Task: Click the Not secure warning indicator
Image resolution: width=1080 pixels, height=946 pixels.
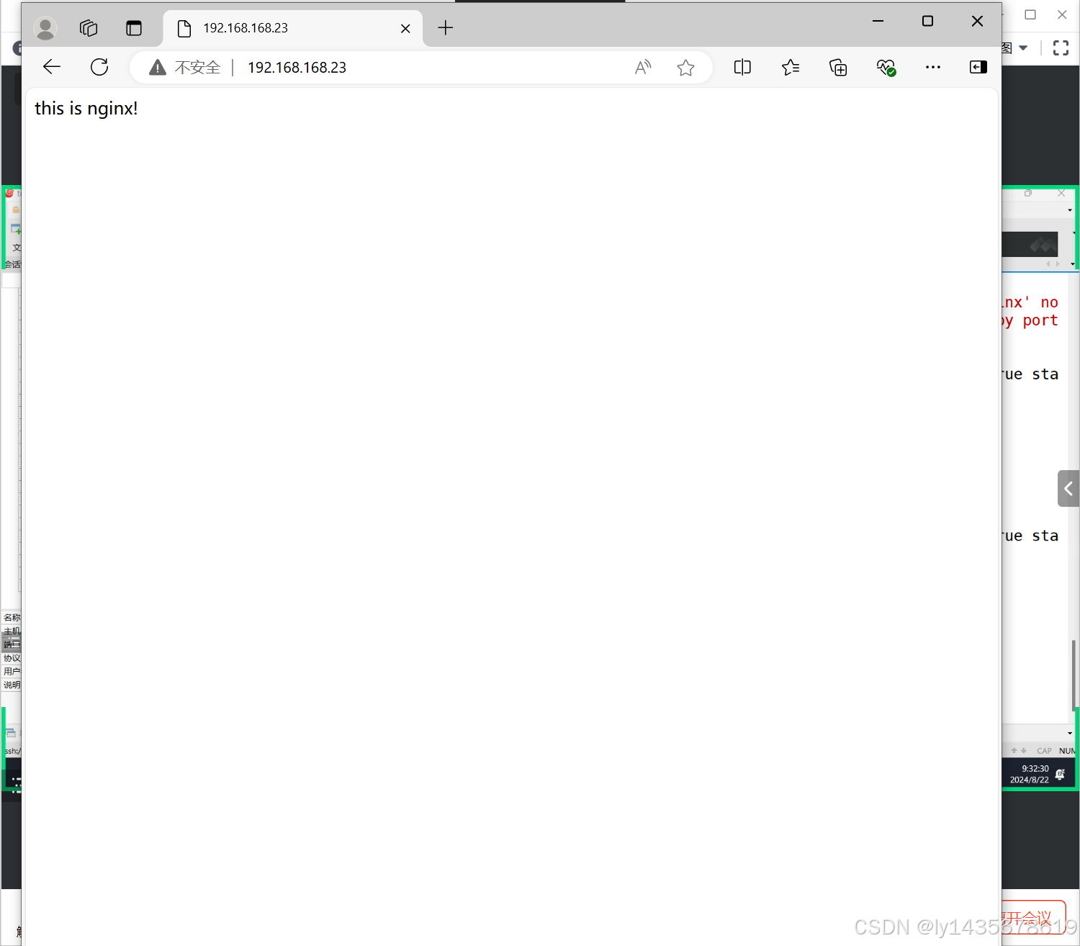Action: pos(185,68)
